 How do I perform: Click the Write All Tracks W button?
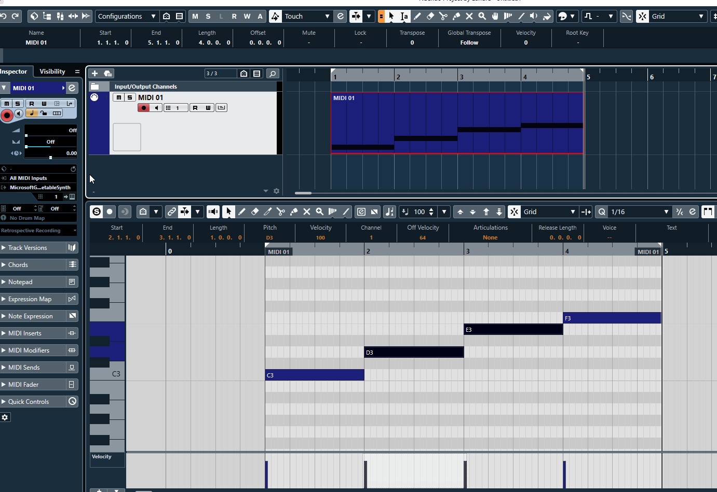[x=247, y=16]
